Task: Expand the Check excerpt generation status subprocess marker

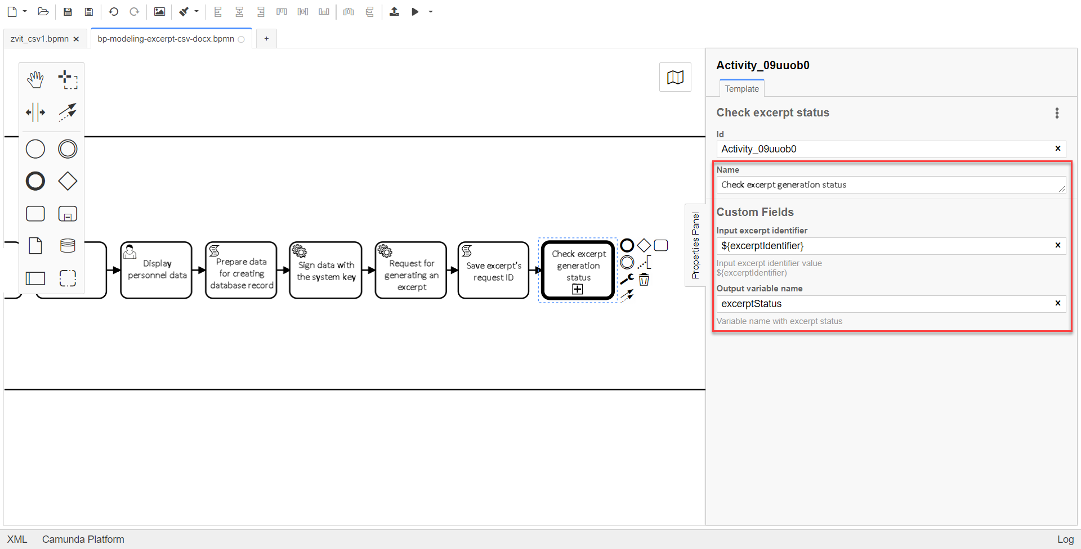Action: 578,289
